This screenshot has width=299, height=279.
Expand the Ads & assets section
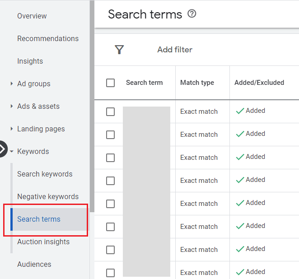[x=12, y=106]
